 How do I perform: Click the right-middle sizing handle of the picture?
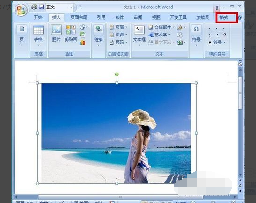point(197,133)
